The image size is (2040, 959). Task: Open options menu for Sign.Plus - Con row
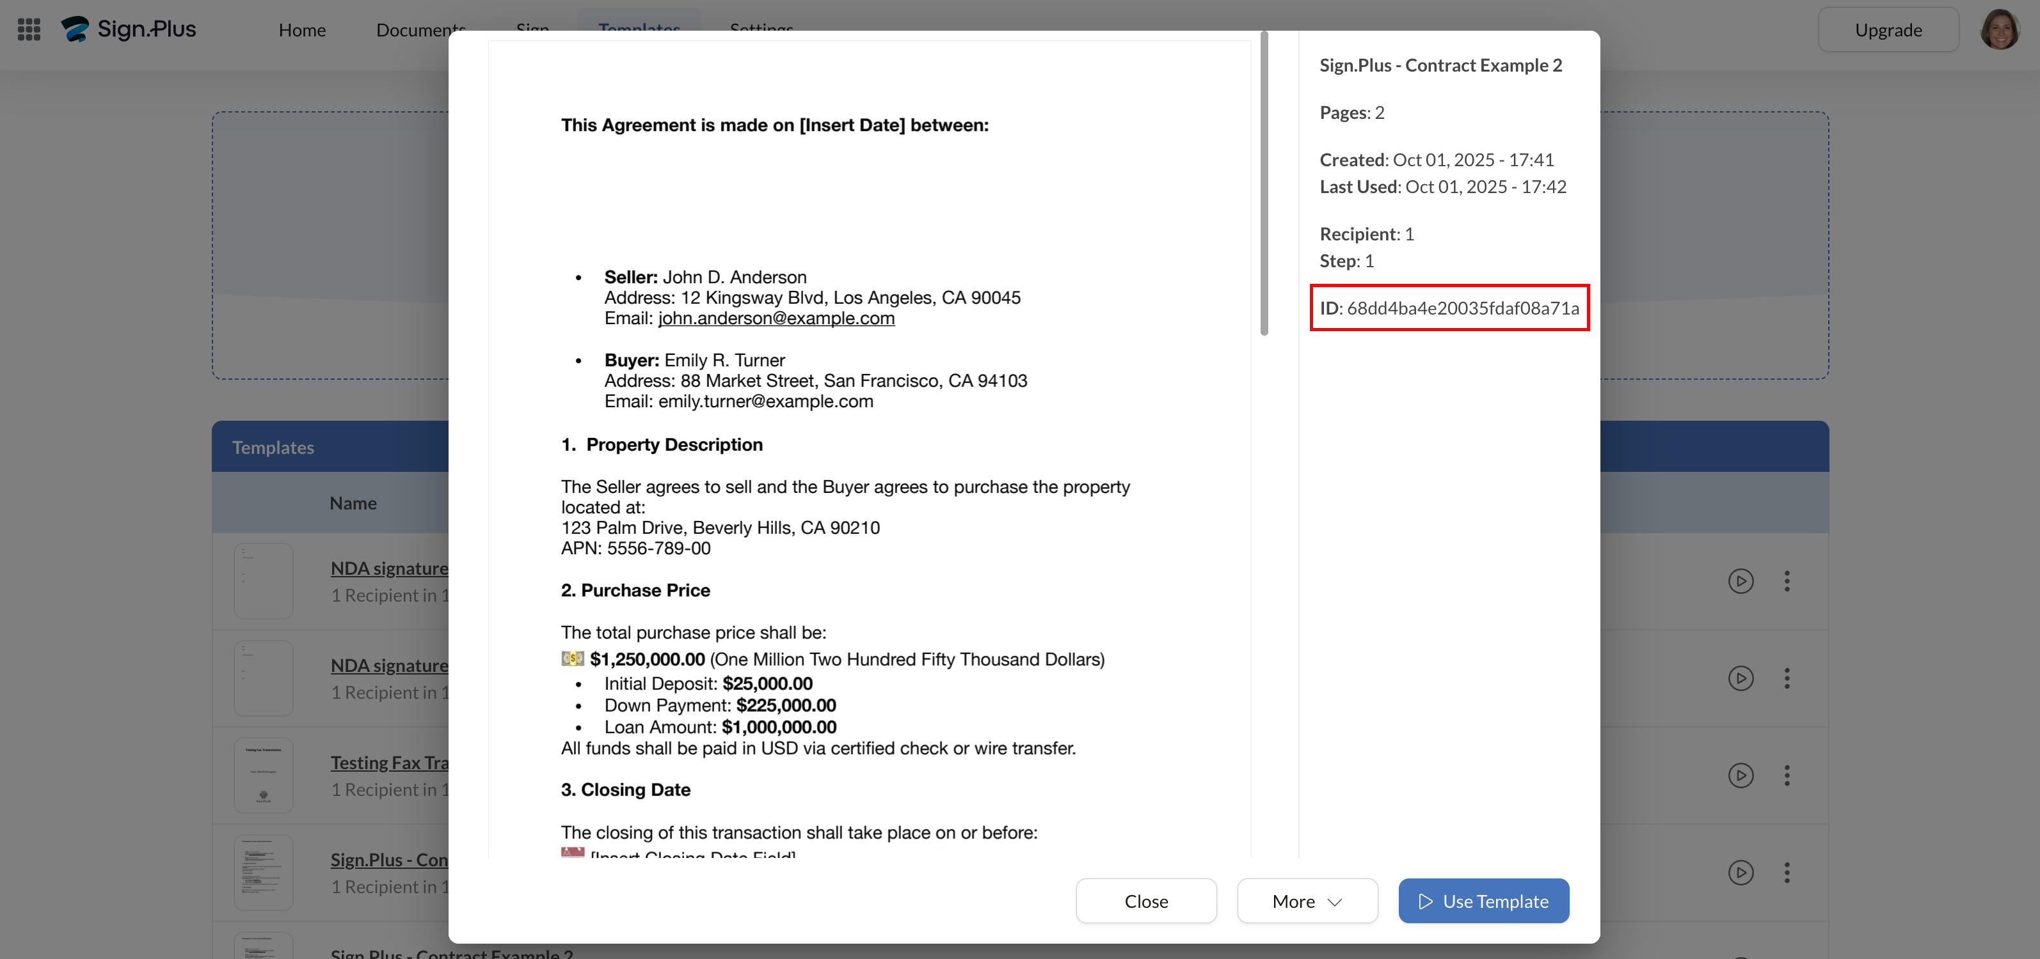[1787, 873]
